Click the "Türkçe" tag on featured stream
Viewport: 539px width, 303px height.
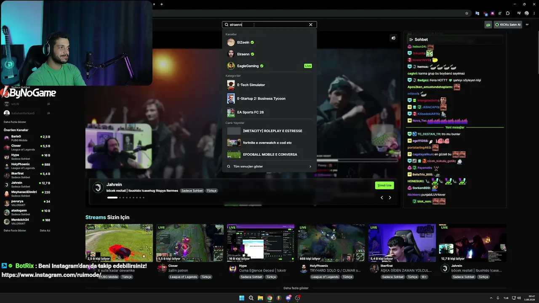pos(211,191)
